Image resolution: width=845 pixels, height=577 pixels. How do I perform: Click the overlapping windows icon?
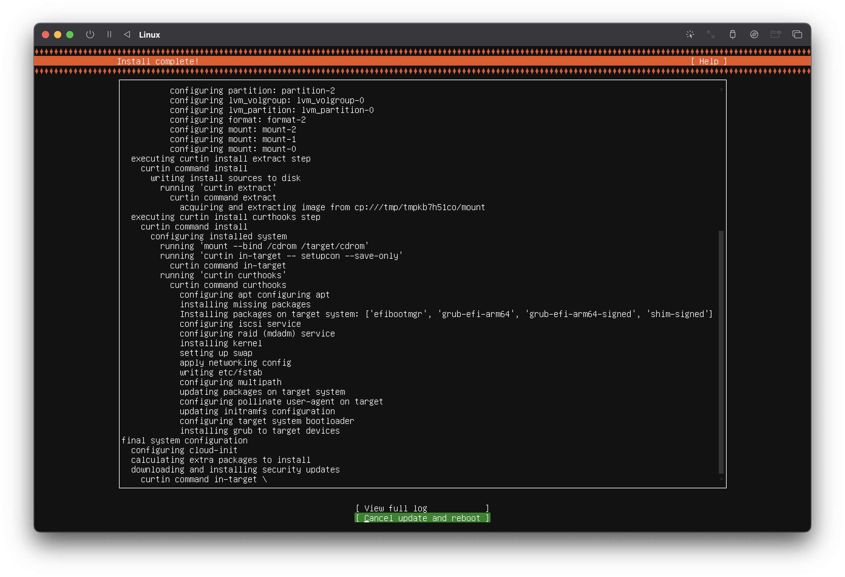797,35
